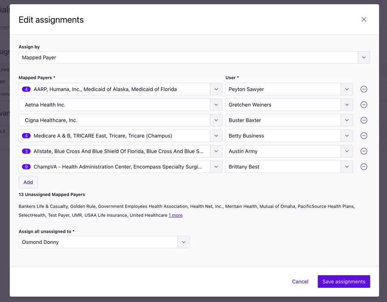Close the Edit assignments dialog
Image resolution: width=387 pixels, height=302 pixels.
(x=363, y=19)
